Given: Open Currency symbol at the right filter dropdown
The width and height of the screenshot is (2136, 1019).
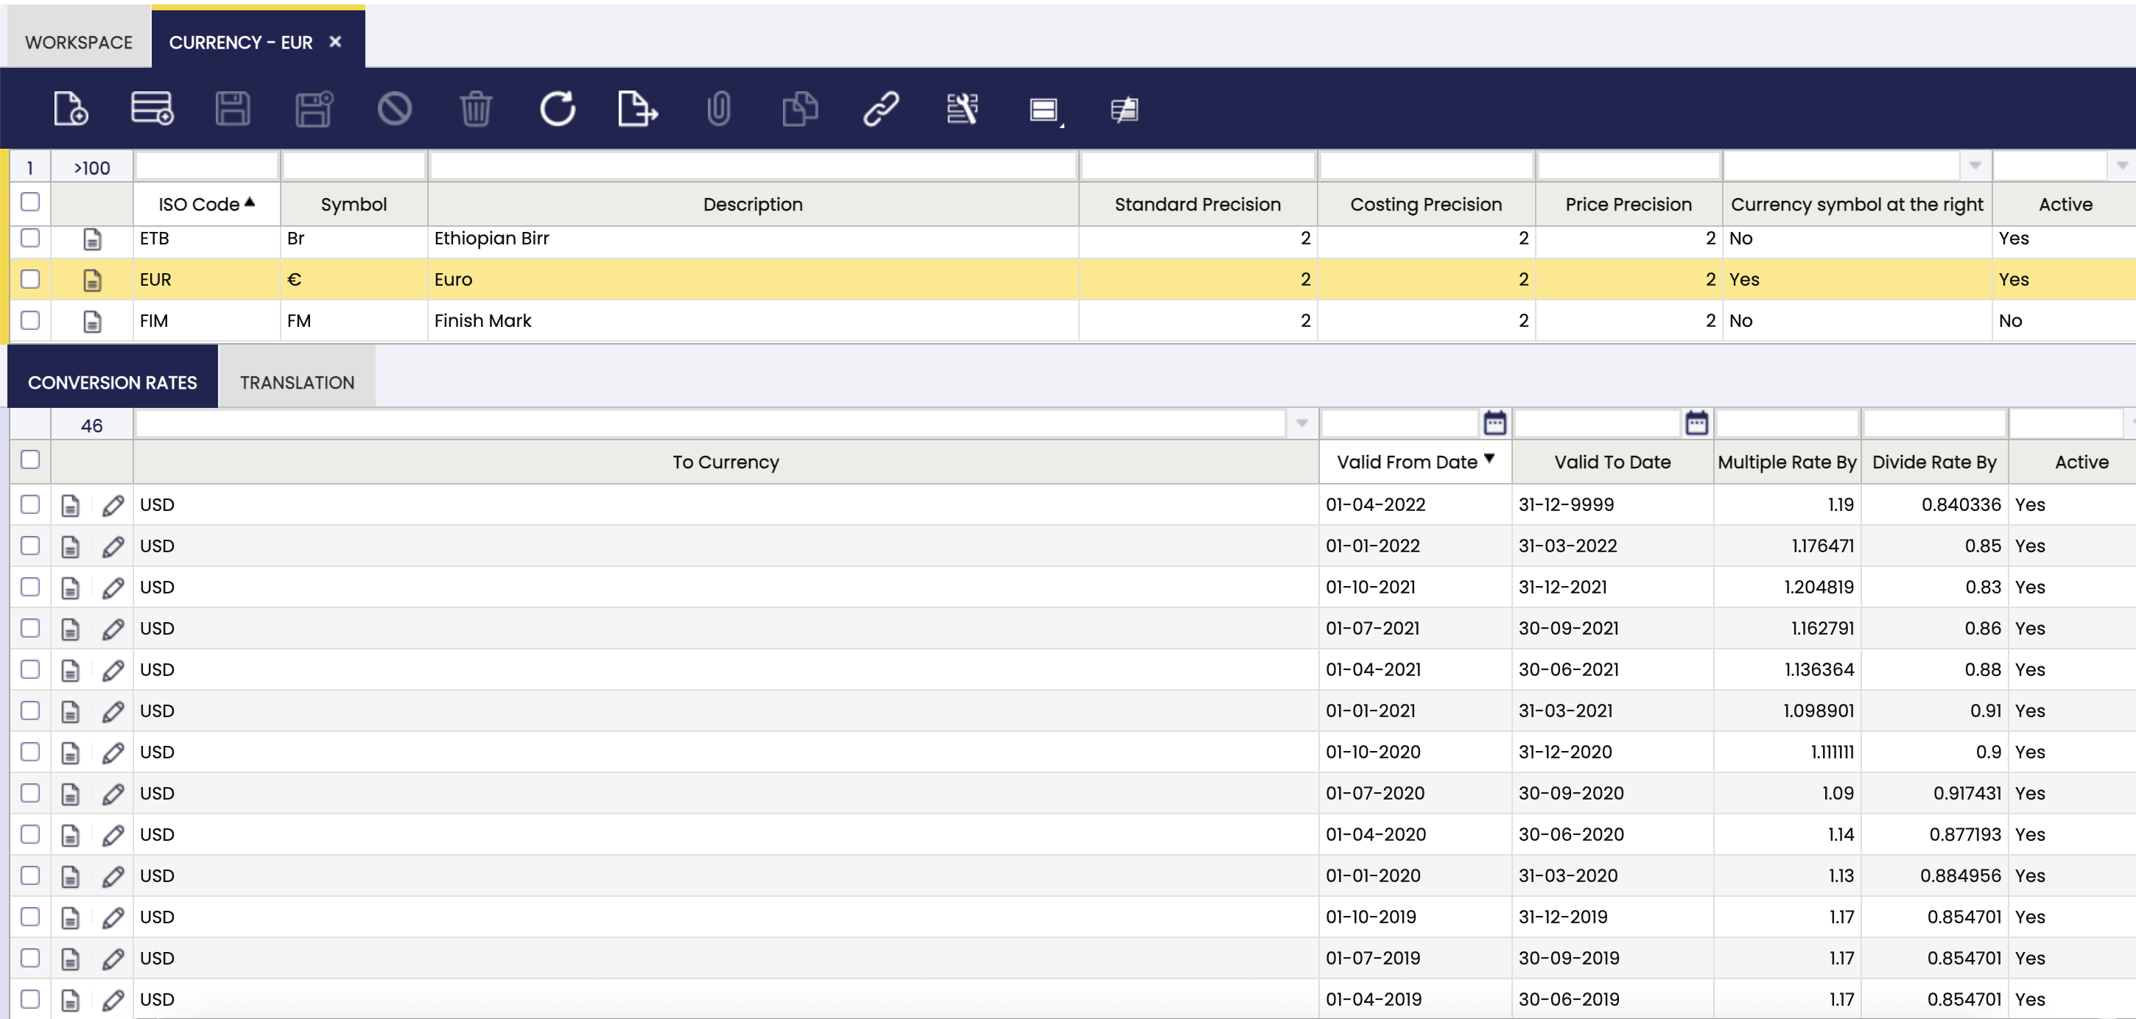Looking at the screenshot, I should click(1975, 166).
